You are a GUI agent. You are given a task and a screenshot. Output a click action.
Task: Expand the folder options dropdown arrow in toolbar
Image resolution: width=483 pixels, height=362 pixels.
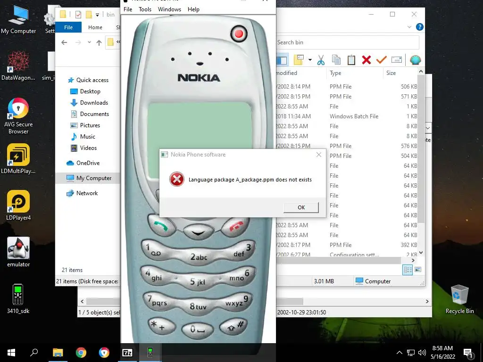(310, 60)
